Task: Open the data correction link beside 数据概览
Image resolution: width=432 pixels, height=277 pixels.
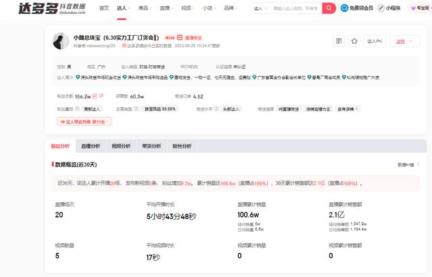Action: click(408, 164)
